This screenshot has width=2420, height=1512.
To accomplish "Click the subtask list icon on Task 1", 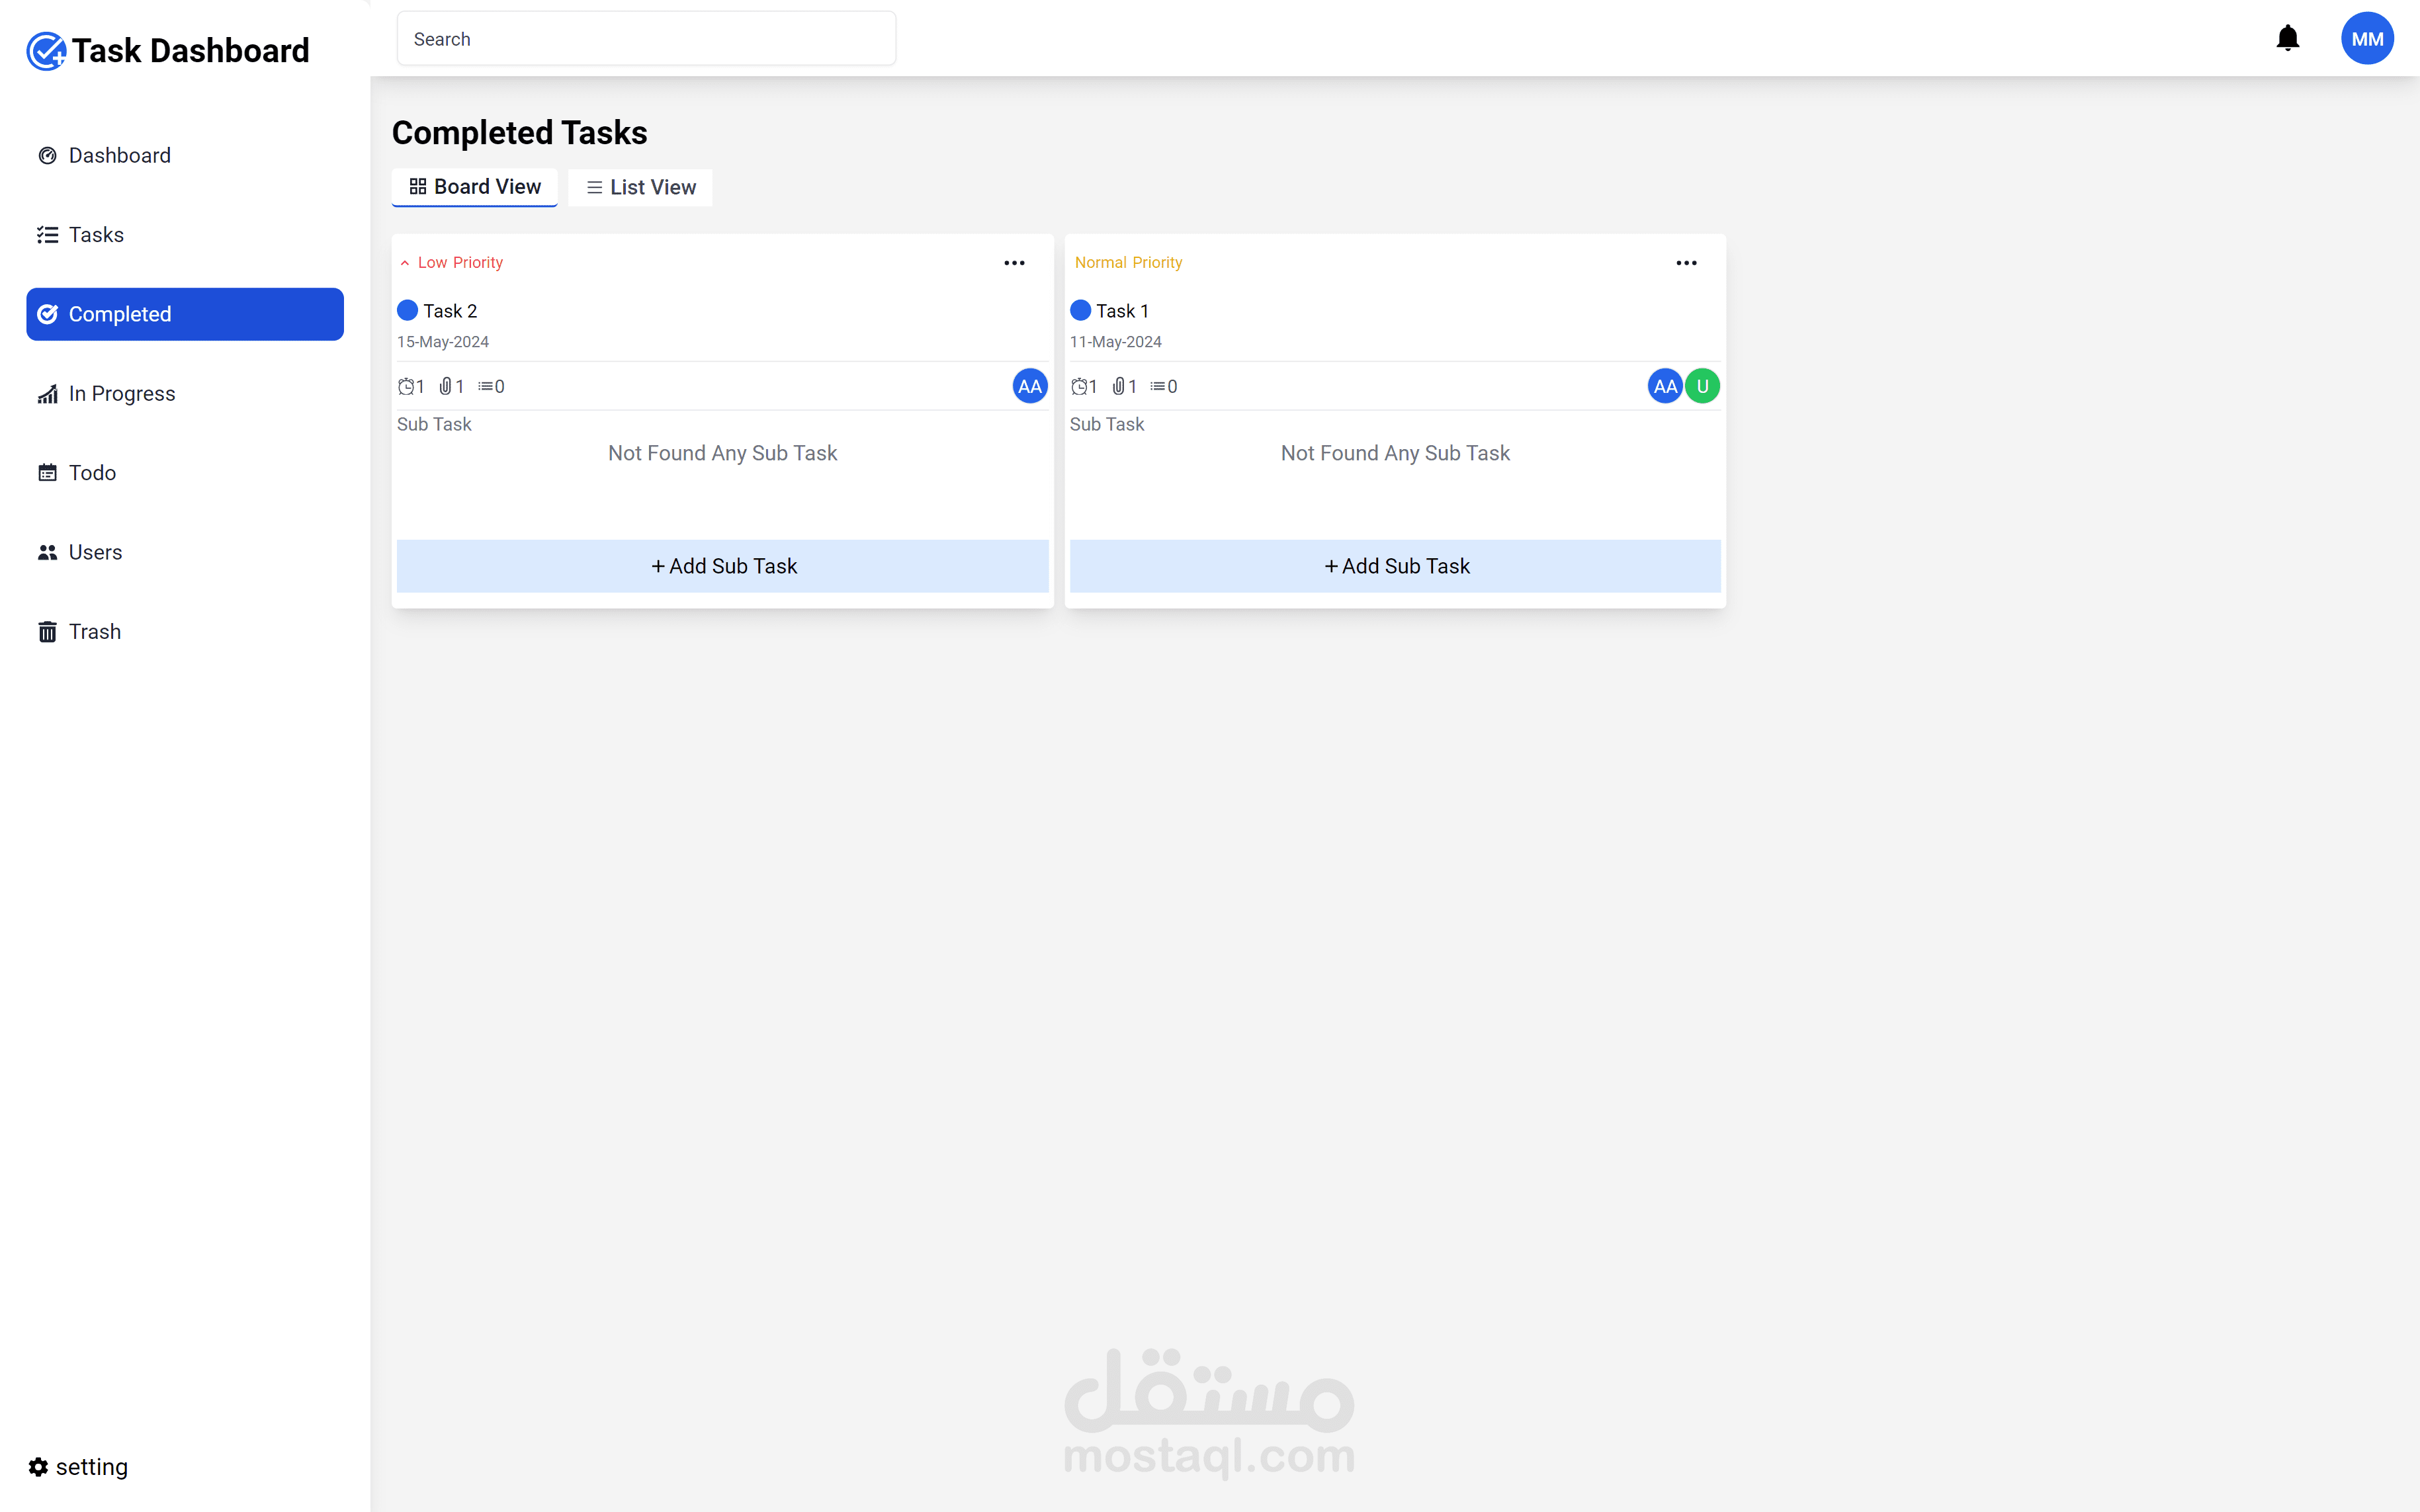I will click(x=1157, y=386).
